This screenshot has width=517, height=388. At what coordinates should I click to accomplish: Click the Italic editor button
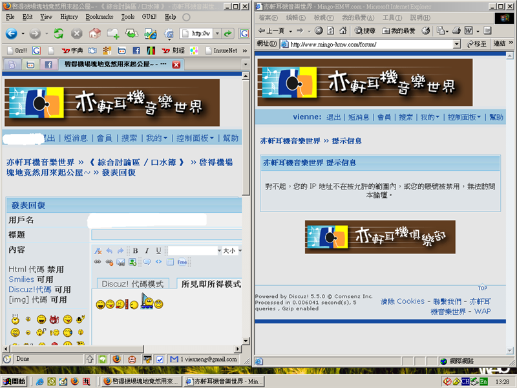coord(147,251)
